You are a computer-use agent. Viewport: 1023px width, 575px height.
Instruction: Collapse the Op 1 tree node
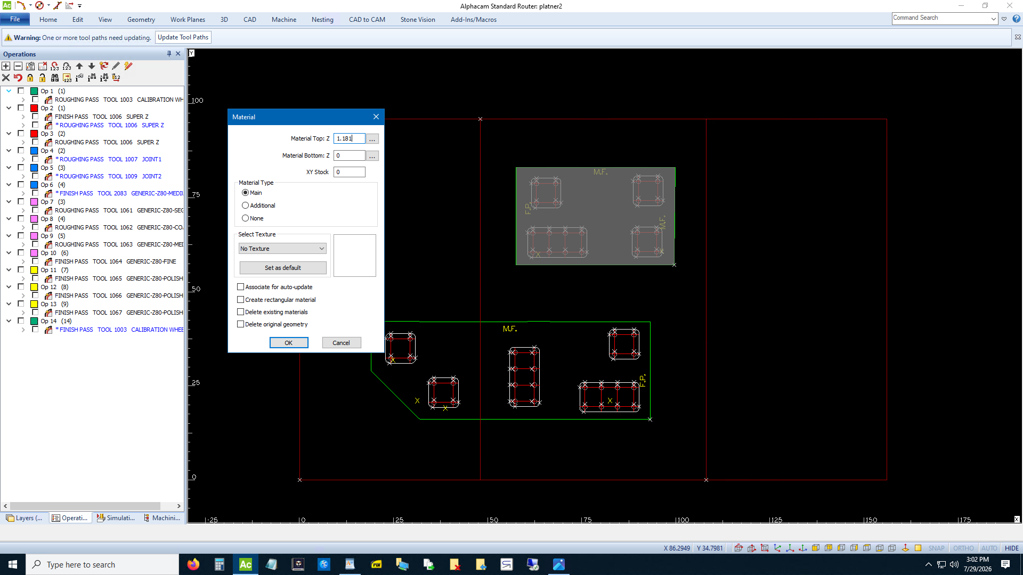[x=9, y=91]
